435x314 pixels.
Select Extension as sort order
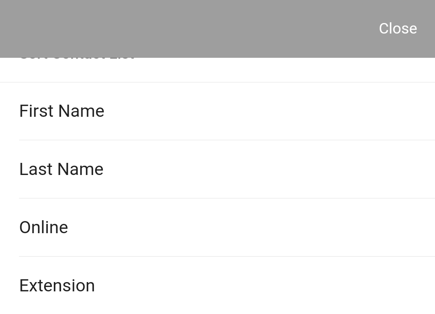pyautogui.click(x=218, y=285)
